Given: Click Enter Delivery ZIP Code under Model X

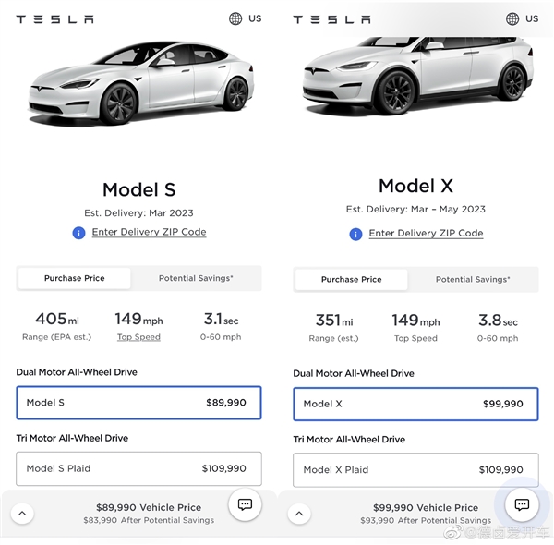Looking at the screenshot, I should pyautogui.click(x=426, y=234).
